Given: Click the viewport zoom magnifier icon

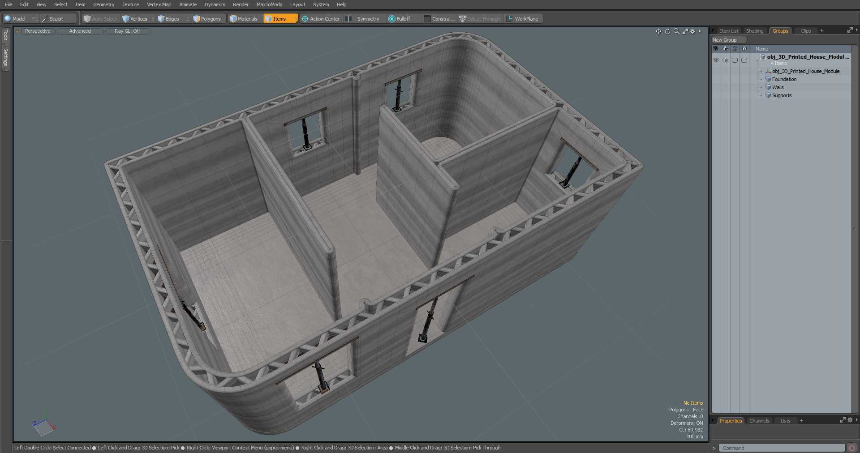Looking at the screenshot, I should (x=676, y=31).
